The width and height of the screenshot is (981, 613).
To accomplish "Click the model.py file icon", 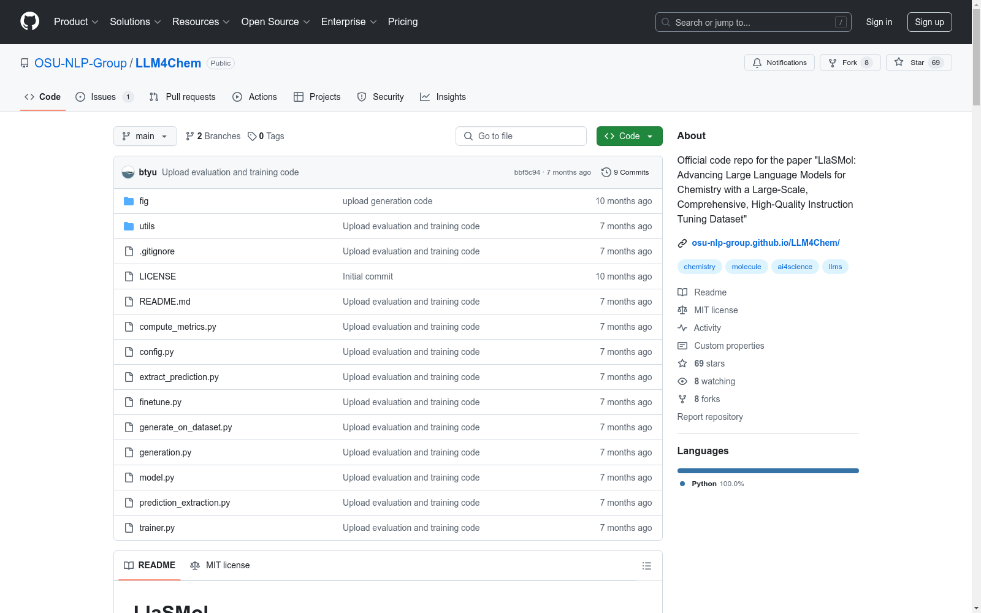I will [129, 478].
